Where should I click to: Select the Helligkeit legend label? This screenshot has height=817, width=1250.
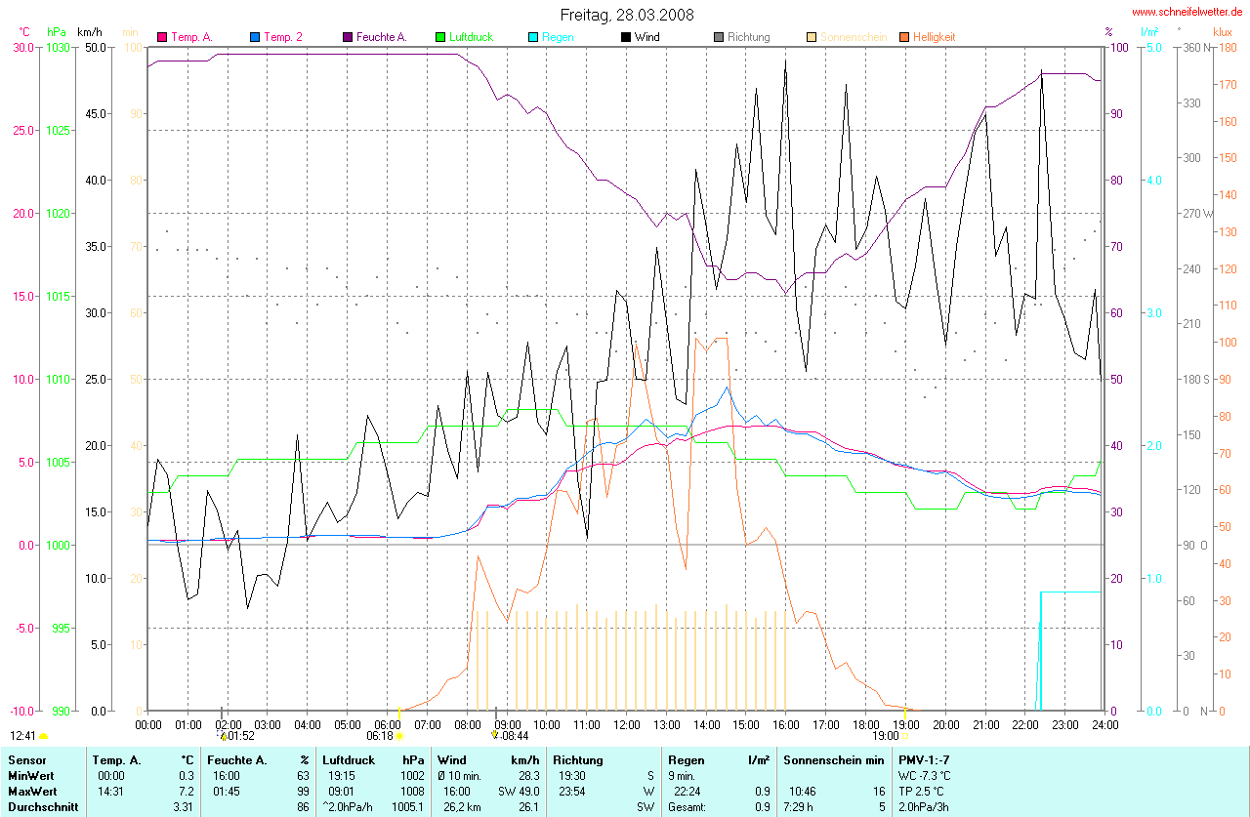click(935, 37)
